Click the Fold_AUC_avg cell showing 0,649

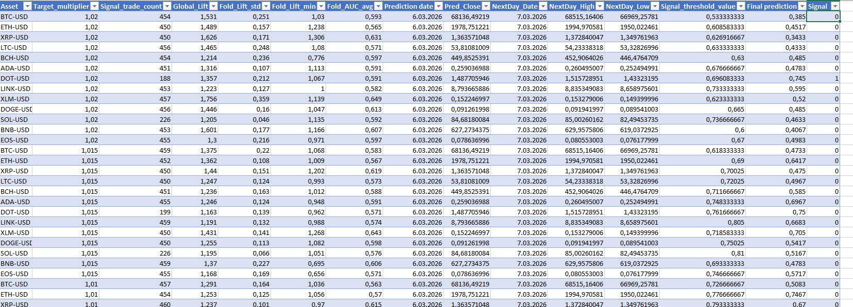tap(355, 99)
